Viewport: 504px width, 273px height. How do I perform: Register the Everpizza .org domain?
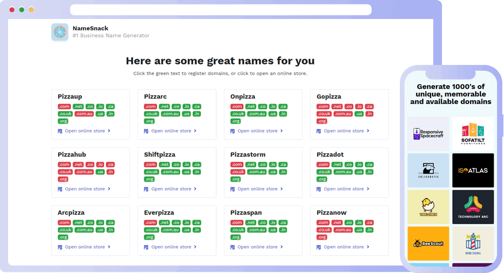(149, 237)
